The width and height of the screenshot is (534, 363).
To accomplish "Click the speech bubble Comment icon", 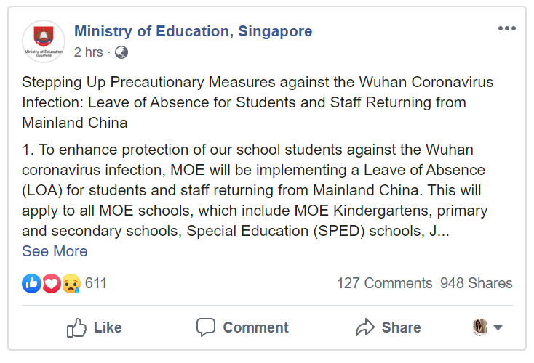I will [206, 327].
